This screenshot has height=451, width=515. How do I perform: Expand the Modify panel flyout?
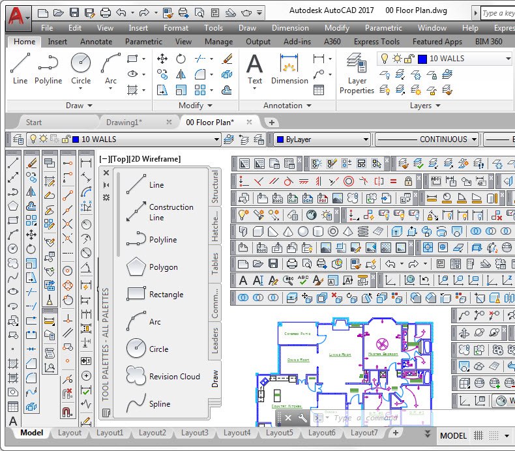click(x=196, y=106)
